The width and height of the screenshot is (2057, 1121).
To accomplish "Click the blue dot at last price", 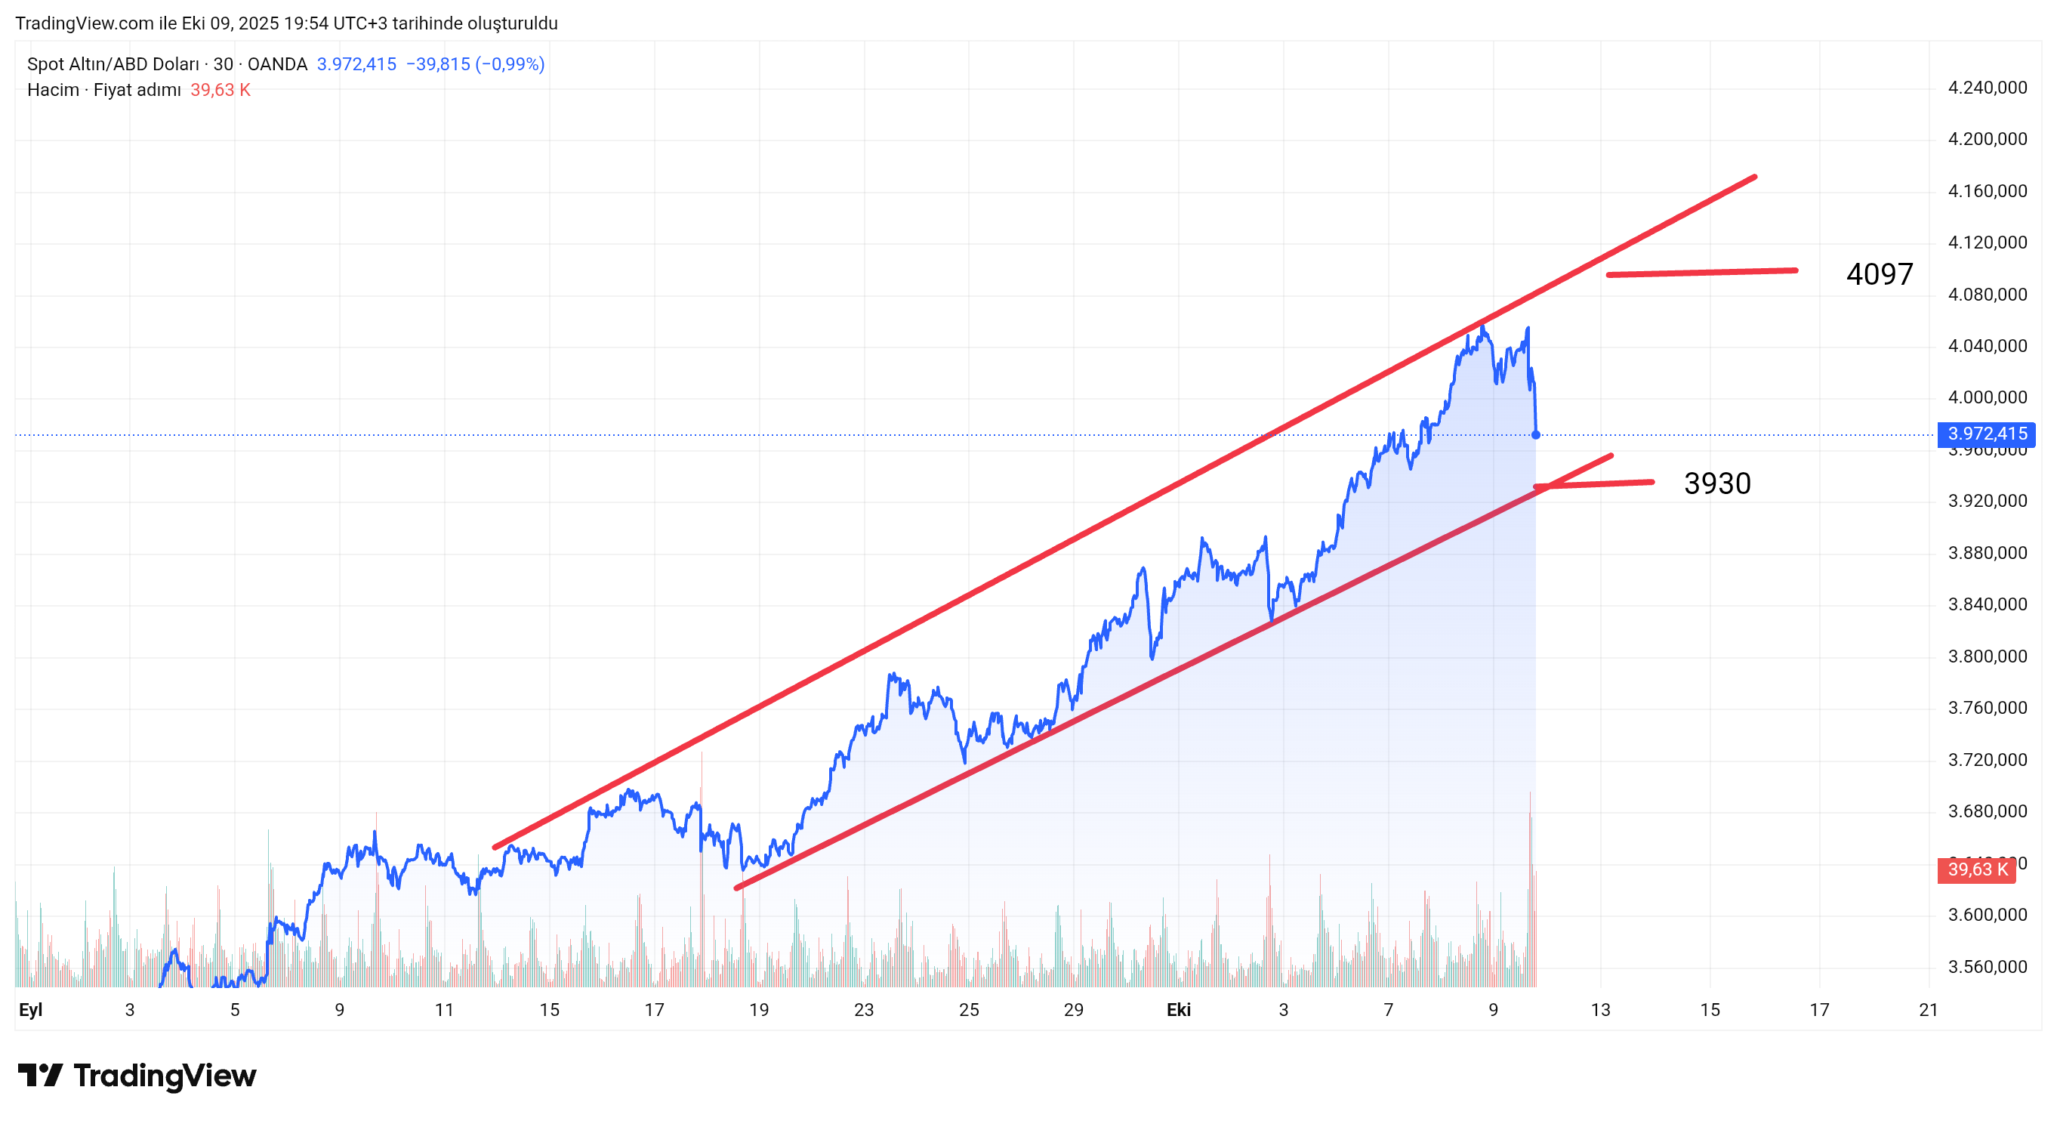I will click(1535, 434).
